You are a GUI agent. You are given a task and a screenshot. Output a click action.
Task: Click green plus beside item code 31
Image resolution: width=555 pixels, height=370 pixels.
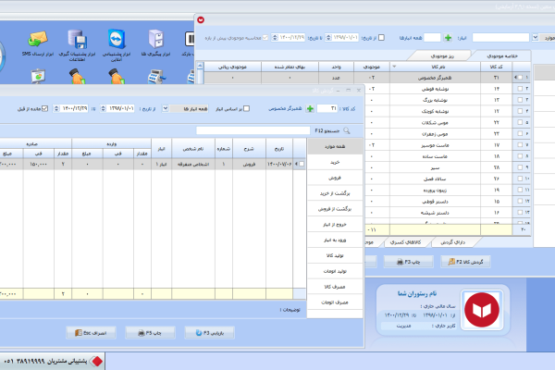click(x=310, y=109)
